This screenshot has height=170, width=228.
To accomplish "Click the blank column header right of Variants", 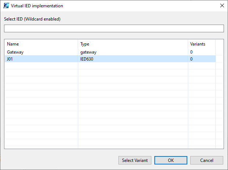I will click(219, 44).
